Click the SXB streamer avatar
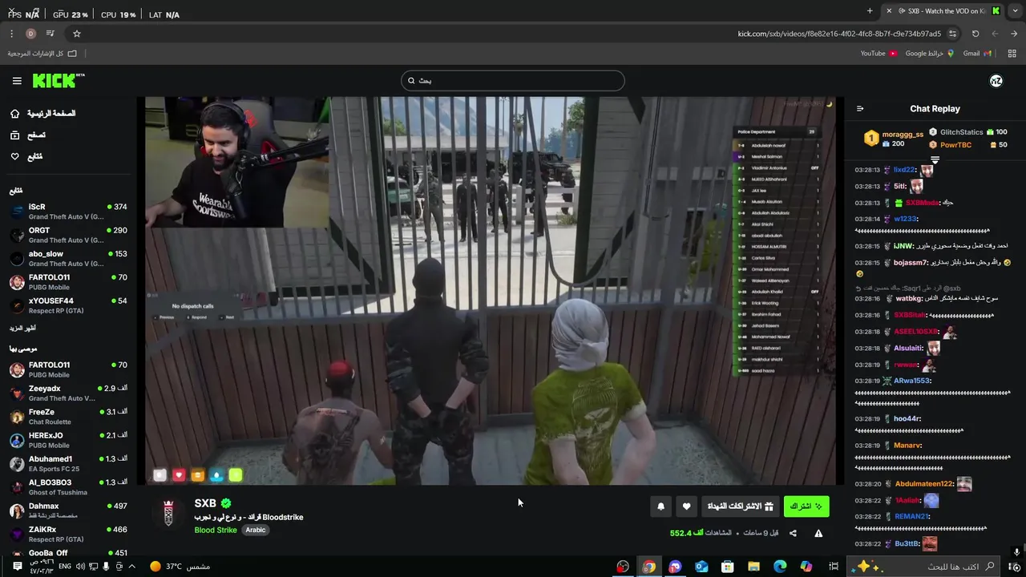1026x577 pixels. (168, 513)
